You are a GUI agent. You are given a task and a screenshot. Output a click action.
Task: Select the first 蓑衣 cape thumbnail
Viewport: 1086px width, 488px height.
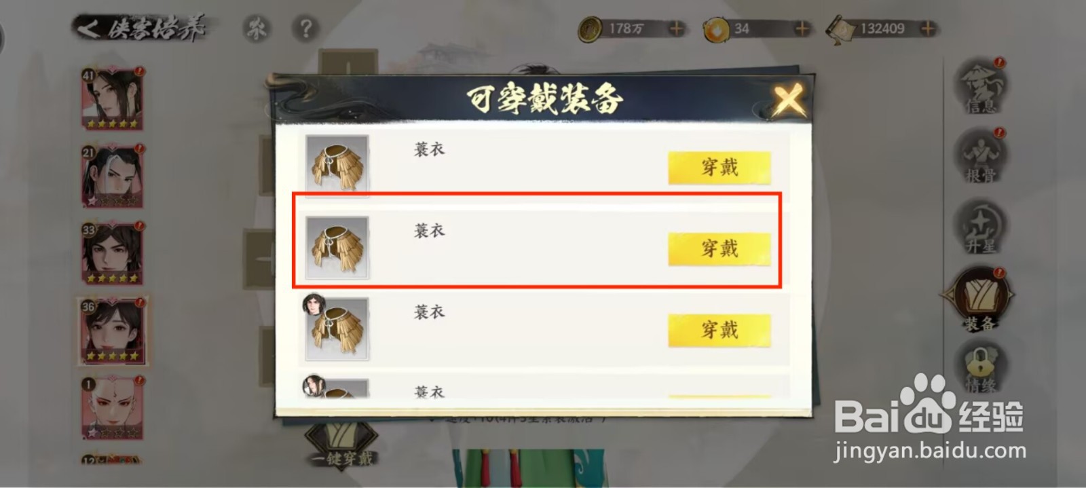(337, 166)
